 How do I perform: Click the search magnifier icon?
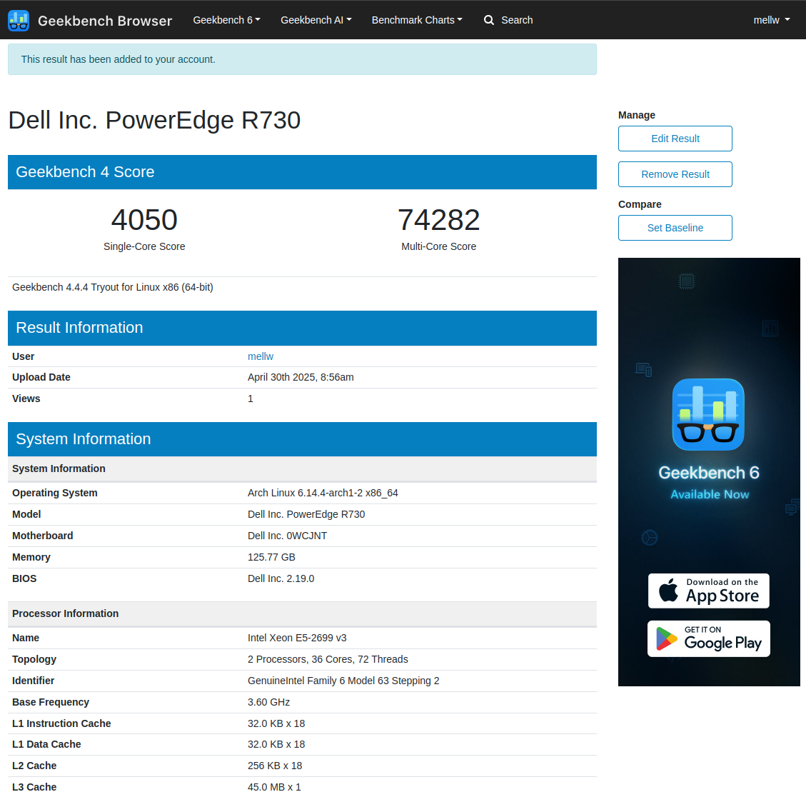pos(489,20)
